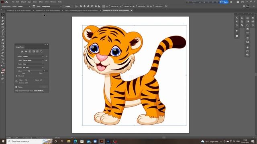The image size is (257, 144).
Task: Open the Artboards panel icon on right dock
Action: coord(247,25)
